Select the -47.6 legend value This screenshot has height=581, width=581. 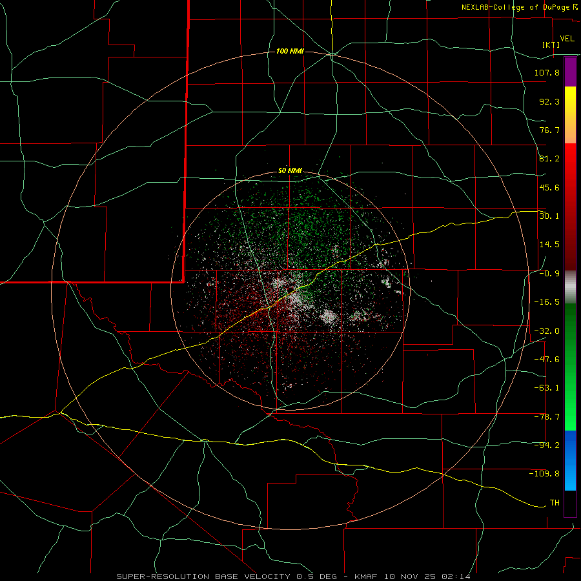click(x=547, y=360)
